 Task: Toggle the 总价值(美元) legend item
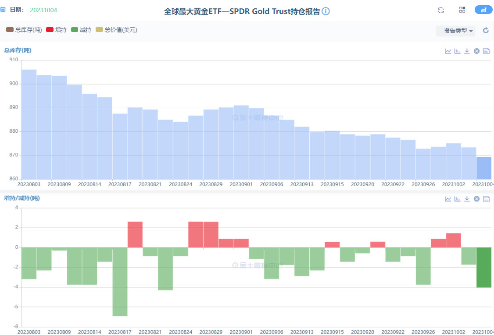tap(116, 30)
